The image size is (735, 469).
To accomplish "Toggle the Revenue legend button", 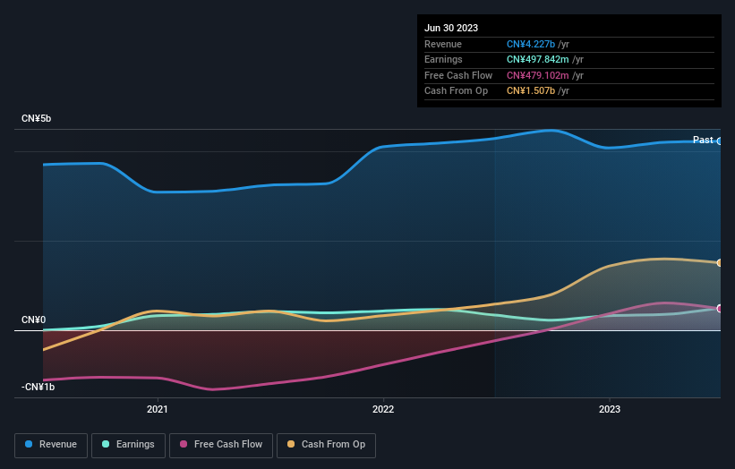I will (51, 445).
